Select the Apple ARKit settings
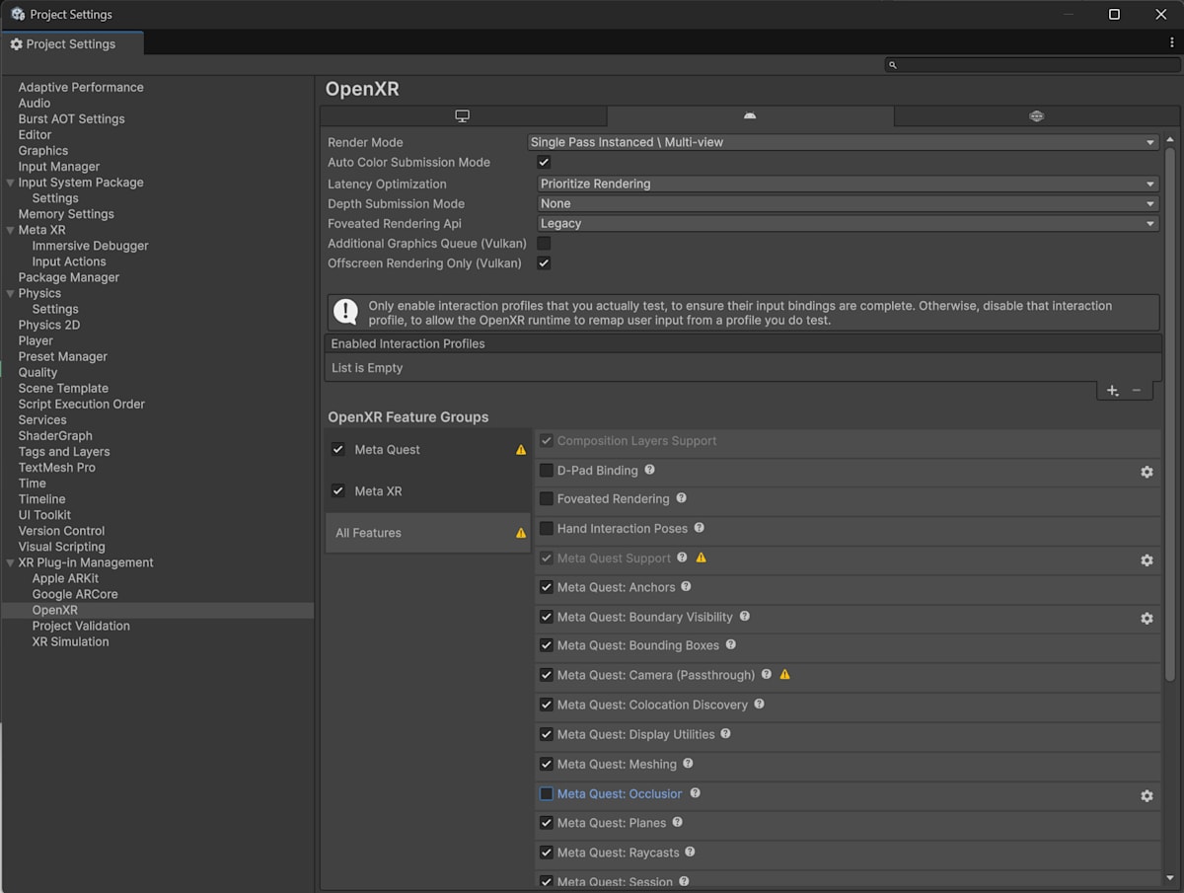Viewport: 1184px width, 893px height. pyautogui.click(x=65, y=578)
